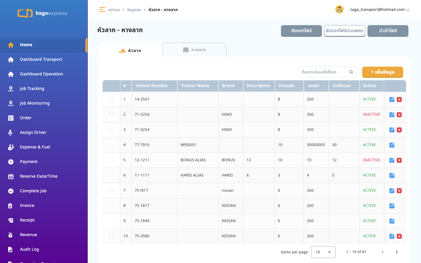421x263 pixels.
Task: Open Job Tracking from the sidebar
Action: tap(32, 89)
